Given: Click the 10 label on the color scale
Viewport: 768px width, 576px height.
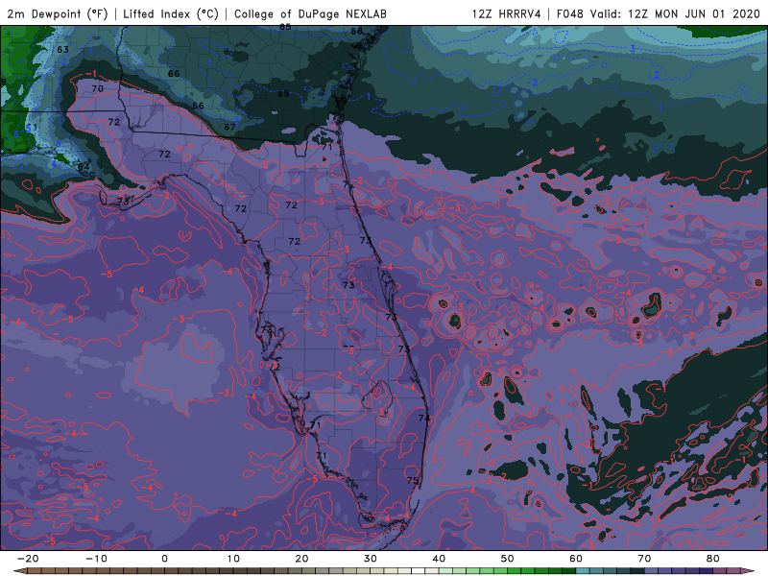Looking at the screenshot, I should pyautogui.click(x=233, y=559).
